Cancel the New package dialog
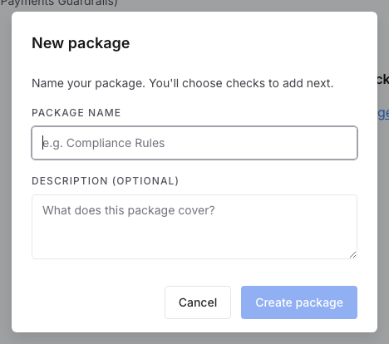 [198, 302]
